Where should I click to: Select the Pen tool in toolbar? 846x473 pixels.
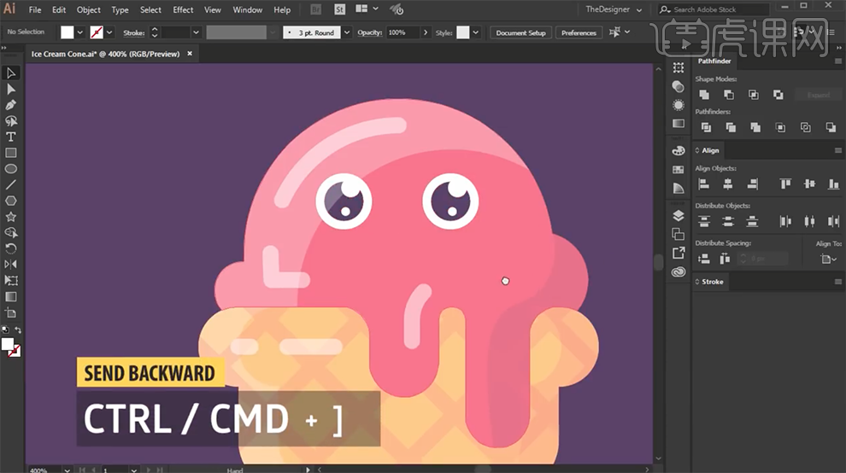(11, 105)
